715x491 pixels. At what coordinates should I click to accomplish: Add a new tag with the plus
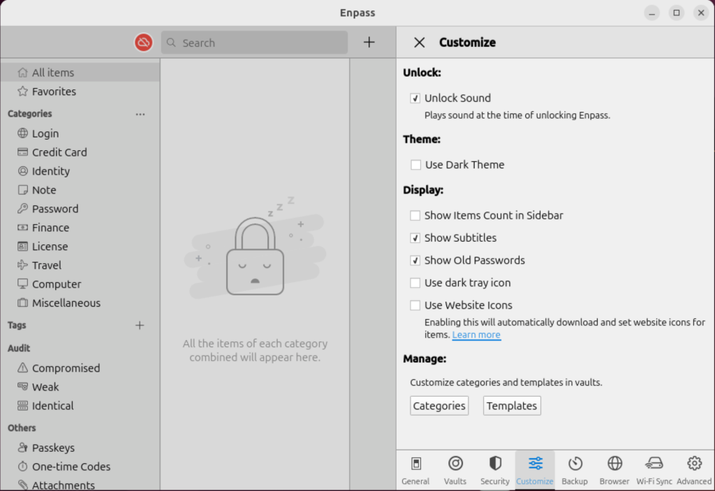[x=140, y=325]
